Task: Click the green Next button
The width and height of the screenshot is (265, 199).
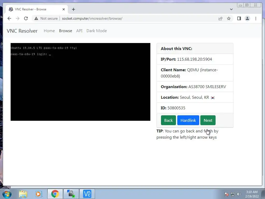Action: click(208, 120)
